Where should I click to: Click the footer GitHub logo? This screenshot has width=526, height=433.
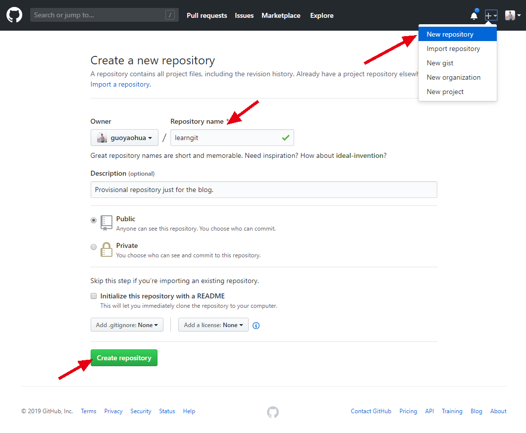[273, 412]
